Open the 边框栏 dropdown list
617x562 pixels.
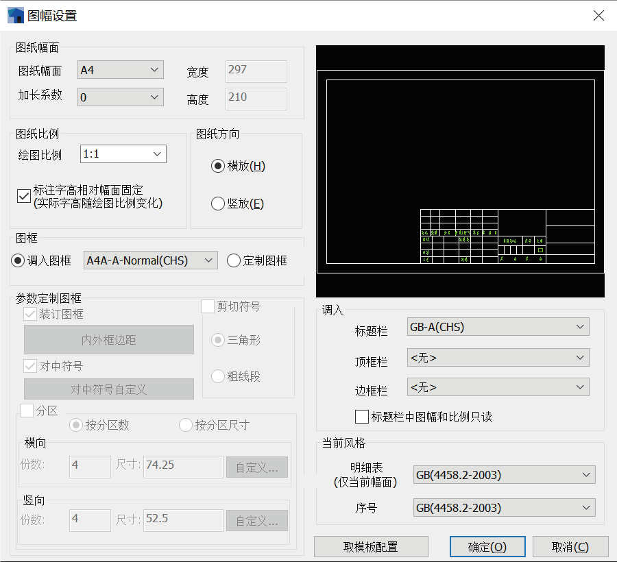498,387
